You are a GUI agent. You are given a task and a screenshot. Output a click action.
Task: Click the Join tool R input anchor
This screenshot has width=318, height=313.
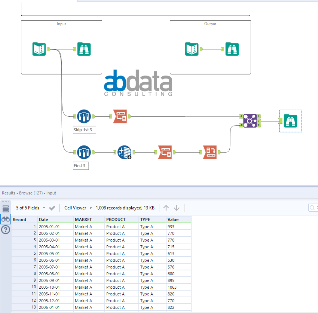241,125
